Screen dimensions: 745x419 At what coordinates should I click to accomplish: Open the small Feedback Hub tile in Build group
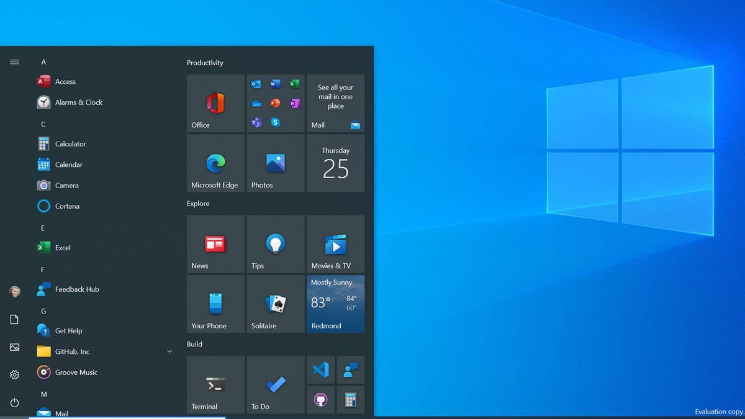(x=351, y=370)
